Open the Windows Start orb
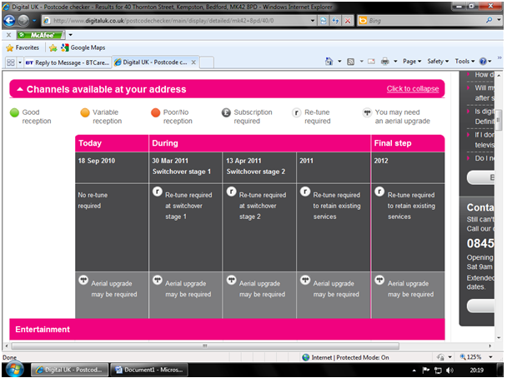The width and height of the screenshot is (512, 383). click(x=15, y=370)
